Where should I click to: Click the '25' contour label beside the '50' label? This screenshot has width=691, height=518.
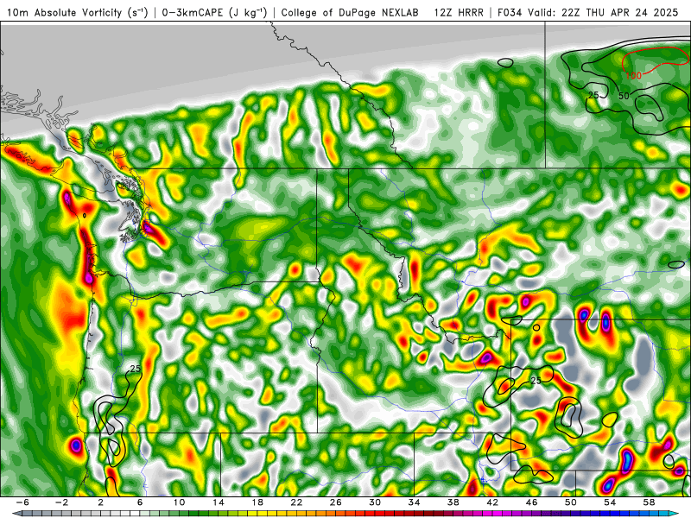tap(593, 95)
